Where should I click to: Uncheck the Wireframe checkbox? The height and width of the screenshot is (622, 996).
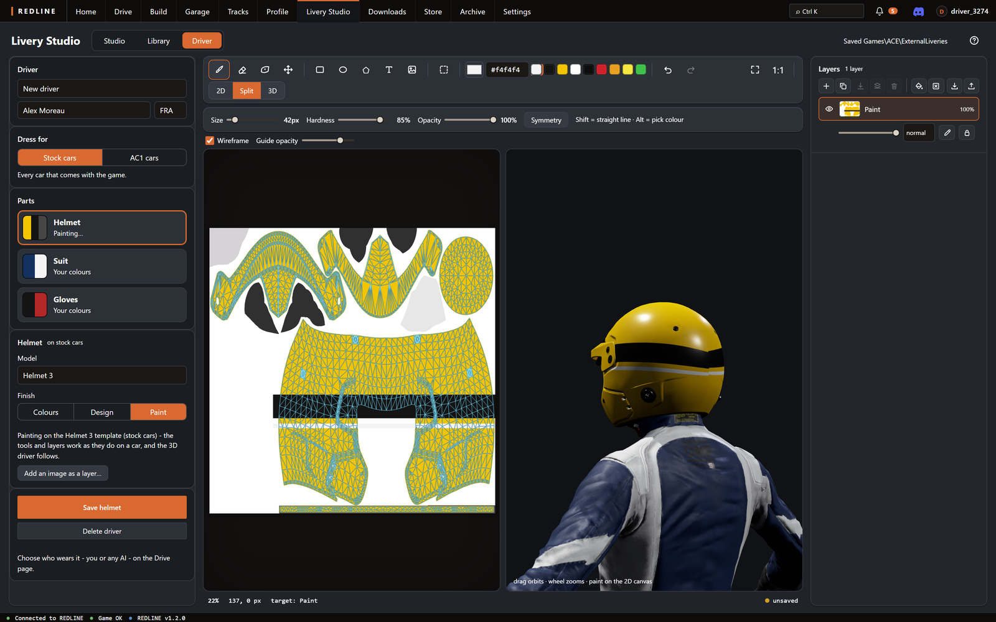coord(210,141)
